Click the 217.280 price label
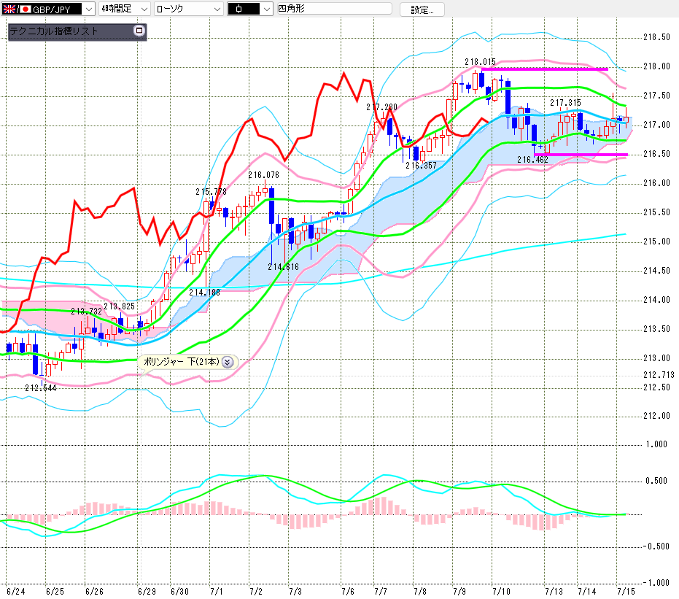This screenshot has width=679, height=599. point(381,107)
